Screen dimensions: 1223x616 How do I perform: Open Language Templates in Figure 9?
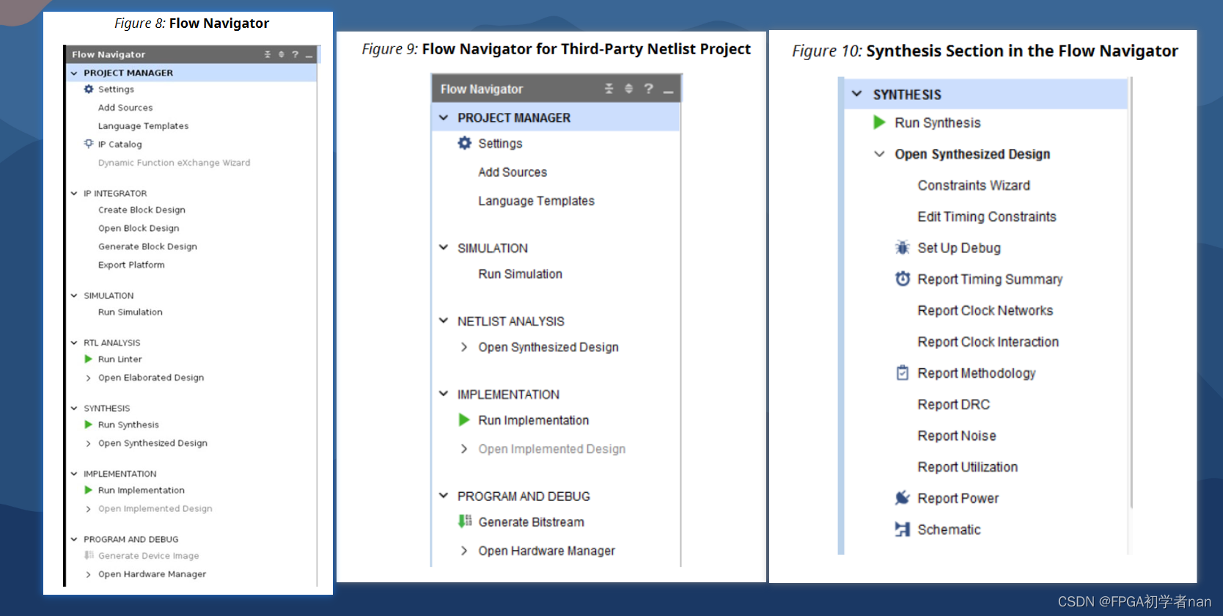pos(536,201)
